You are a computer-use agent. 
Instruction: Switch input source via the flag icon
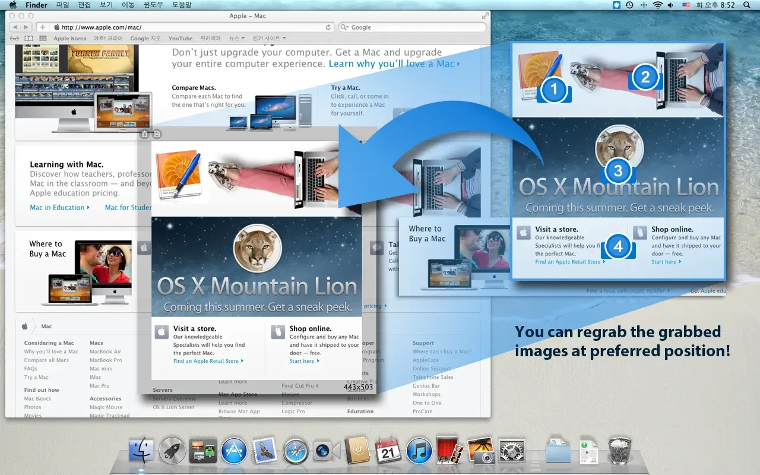tap(686, 5)
